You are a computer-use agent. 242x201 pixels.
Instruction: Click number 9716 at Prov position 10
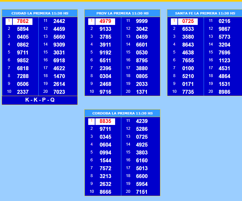coord(105,92)
